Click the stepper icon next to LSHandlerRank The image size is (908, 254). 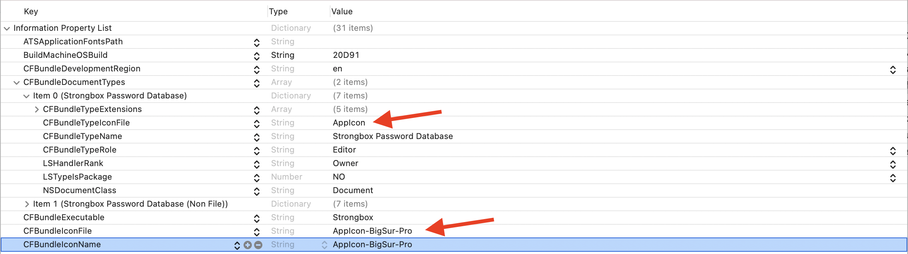pyautogui.click(x=257, y=164)
